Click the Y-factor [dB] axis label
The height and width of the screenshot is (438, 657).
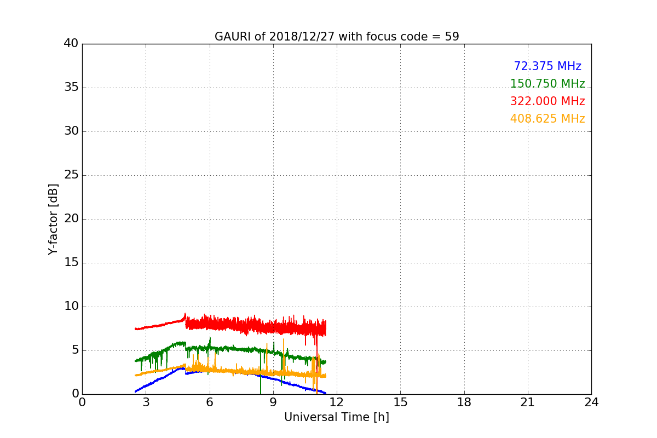tap(53, 219)
